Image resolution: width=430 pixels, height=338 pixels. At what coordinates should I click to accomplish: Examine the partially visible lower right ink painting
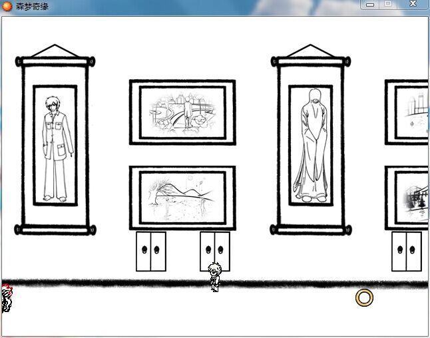[407, 198]
